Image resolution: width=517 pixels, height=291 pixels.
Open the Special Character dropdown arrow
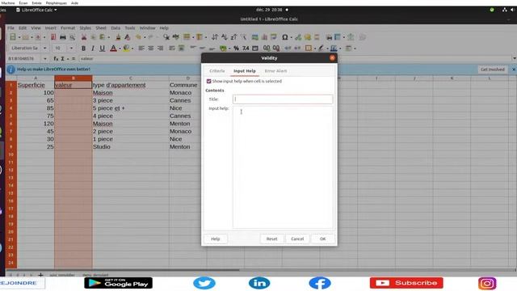tap(292, 38)
